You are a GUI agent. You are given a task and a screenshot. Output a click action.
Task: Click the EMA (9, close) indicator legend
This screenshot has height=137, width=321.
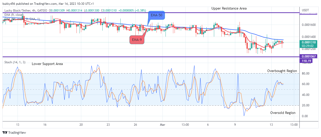click(x=14, y=15)
